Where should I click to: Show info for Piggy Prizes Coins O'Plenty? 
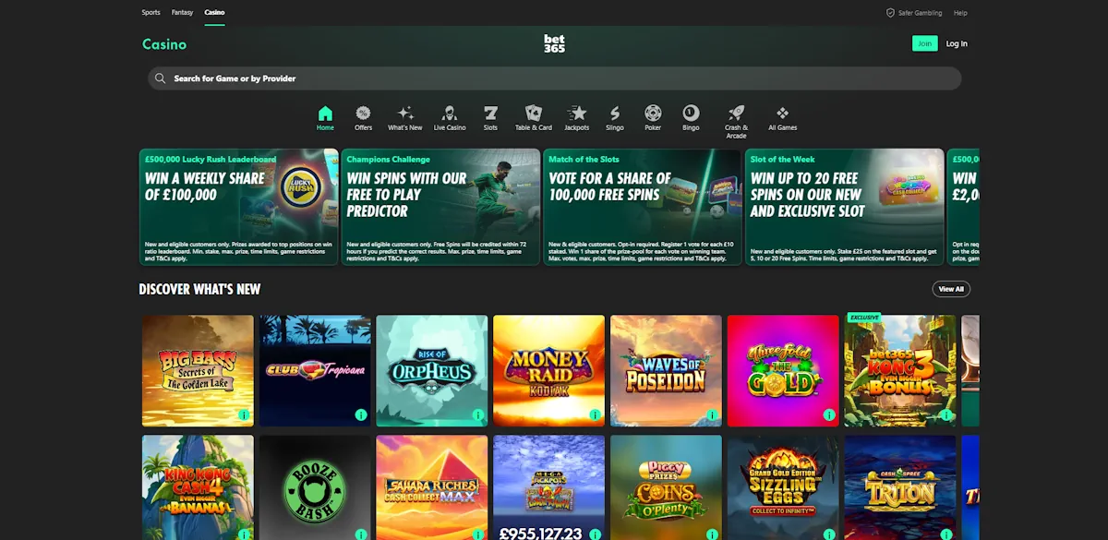point(712,534)
